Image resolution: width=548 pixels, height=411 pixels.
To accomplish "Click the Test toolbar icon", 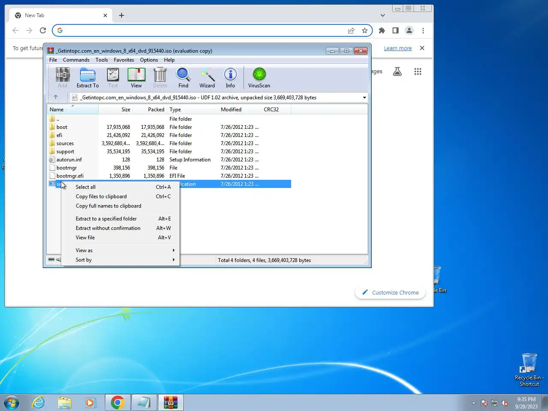I will pyautogui.click(x=113, y=78).
